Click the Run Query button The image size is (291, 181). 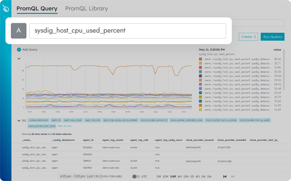[273, 37]
